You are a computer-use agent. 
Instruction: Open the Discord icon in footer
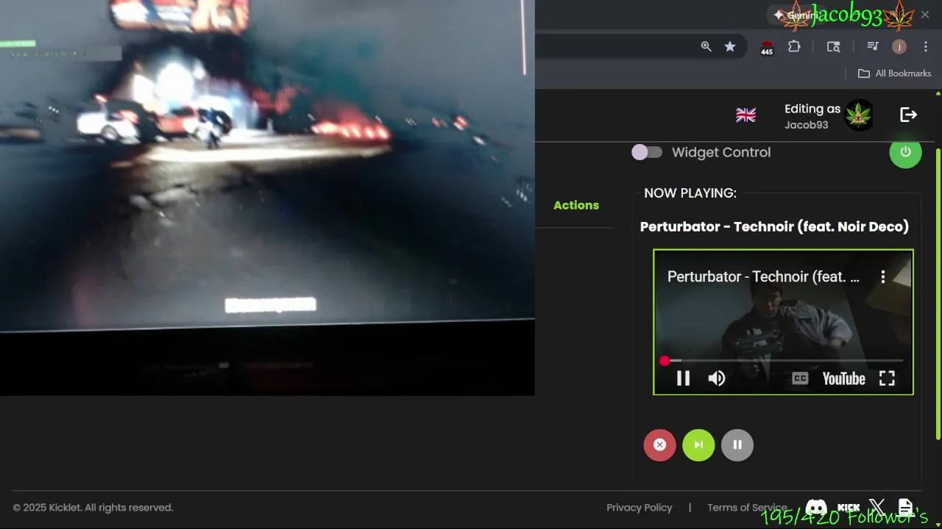[816, 508]
